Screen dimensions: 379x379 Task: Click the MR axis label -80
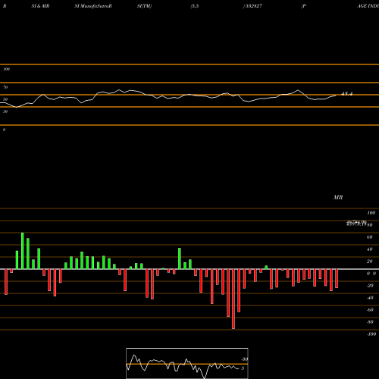[370, 322]
